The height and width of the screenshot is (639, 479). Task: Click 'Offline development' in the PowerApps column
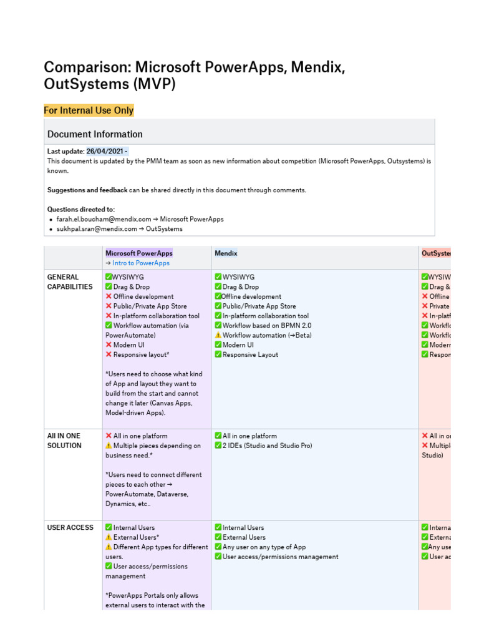pos(143,296)
